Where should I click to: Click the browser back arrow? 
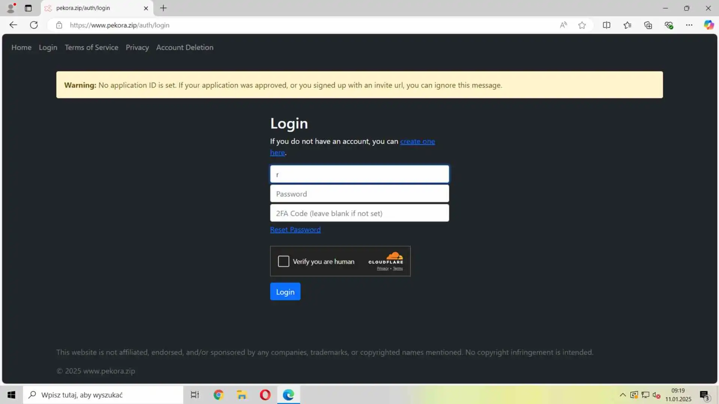[13, 25]
